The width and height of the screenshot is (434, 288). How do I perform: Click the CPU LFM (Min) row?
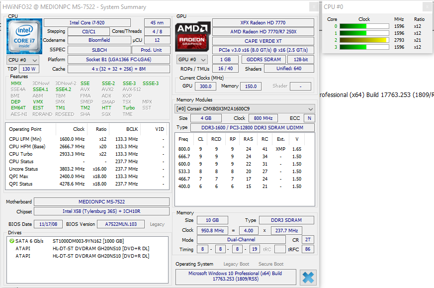tap(87, 139)
